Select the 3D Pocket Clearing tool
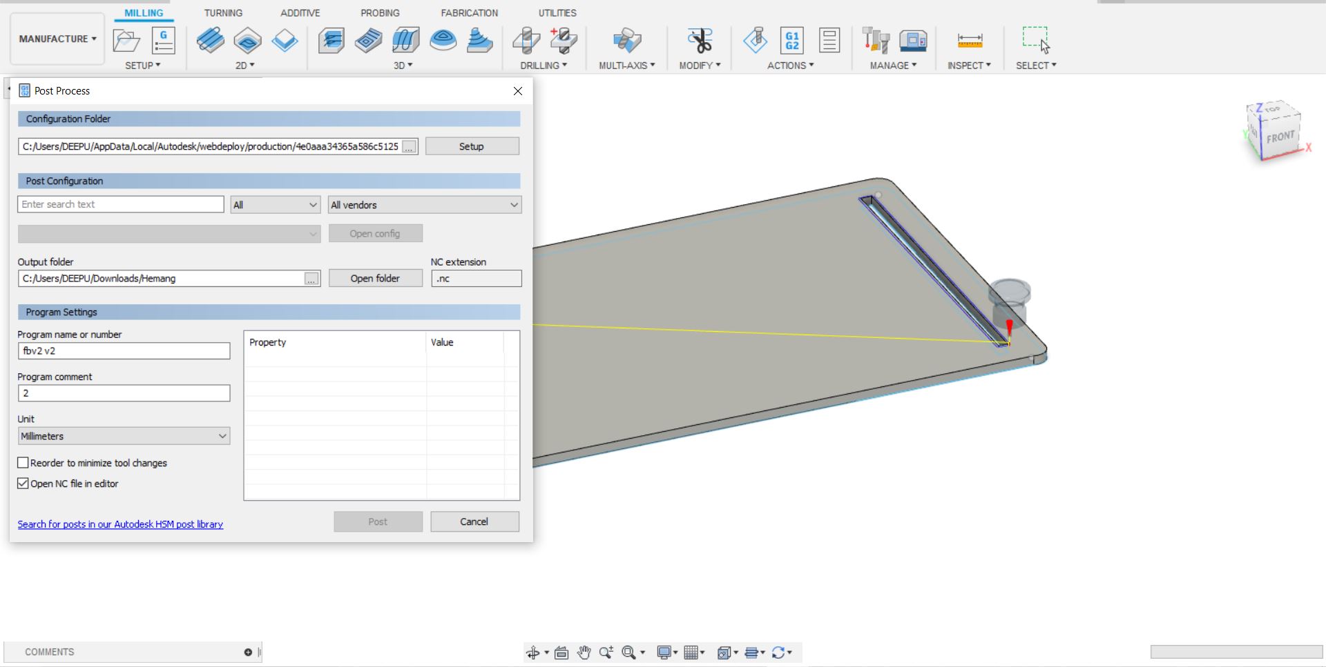This screenshot has height=667, width=1326. 369,41
